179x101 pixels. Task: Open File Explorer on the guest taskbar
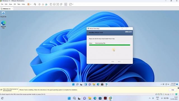(94, 84)
